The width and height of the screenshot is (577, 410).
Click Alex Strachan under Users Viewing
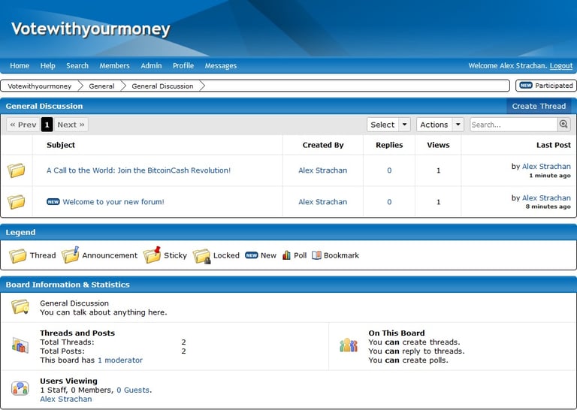point(66,399)
